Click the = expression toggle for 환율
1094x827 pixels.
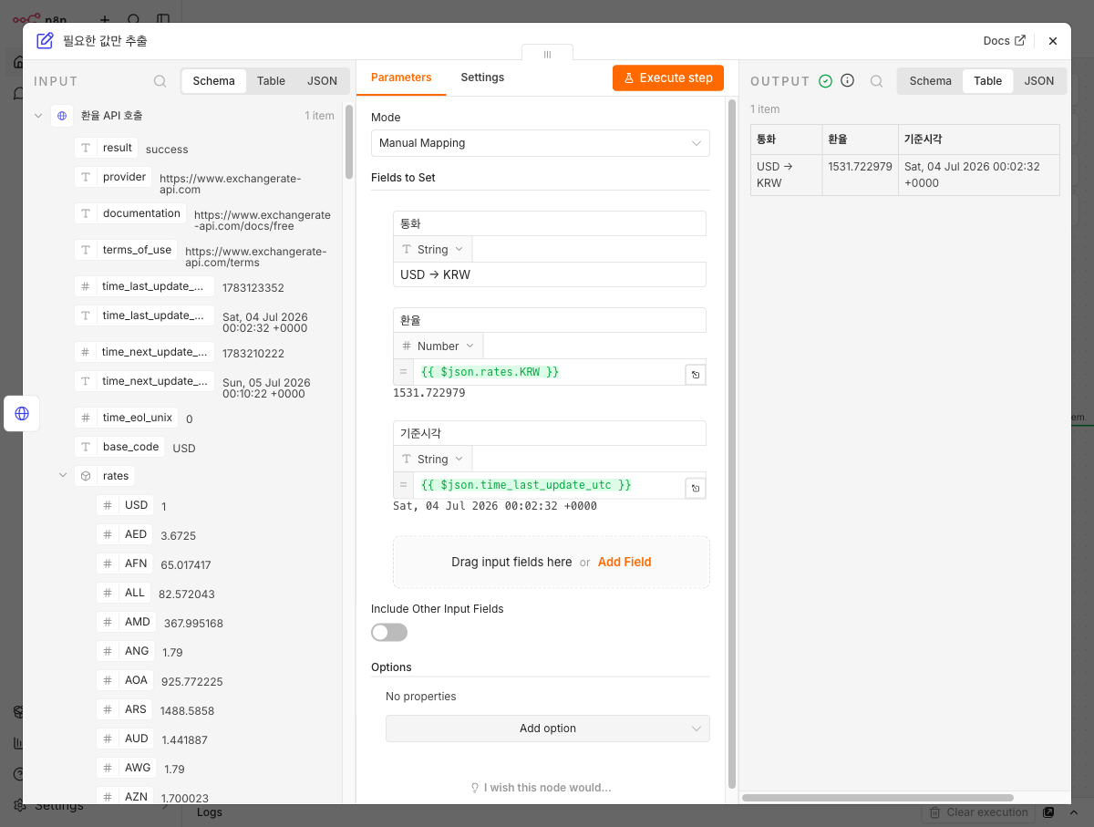coord(403,372)
